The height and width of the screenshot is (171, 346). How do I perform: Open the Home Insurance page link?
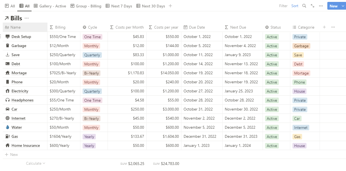(26, 145)
